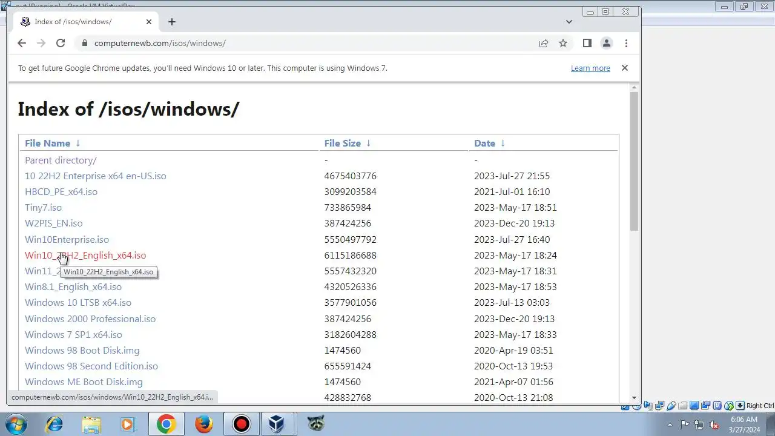Click date 2023-Jul-27 16:40
This screenshot has height=436, width=775.
coord(512,240)
